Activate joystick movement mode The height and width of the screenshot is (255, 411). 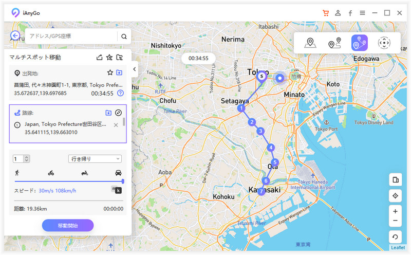tap(384, 43)
